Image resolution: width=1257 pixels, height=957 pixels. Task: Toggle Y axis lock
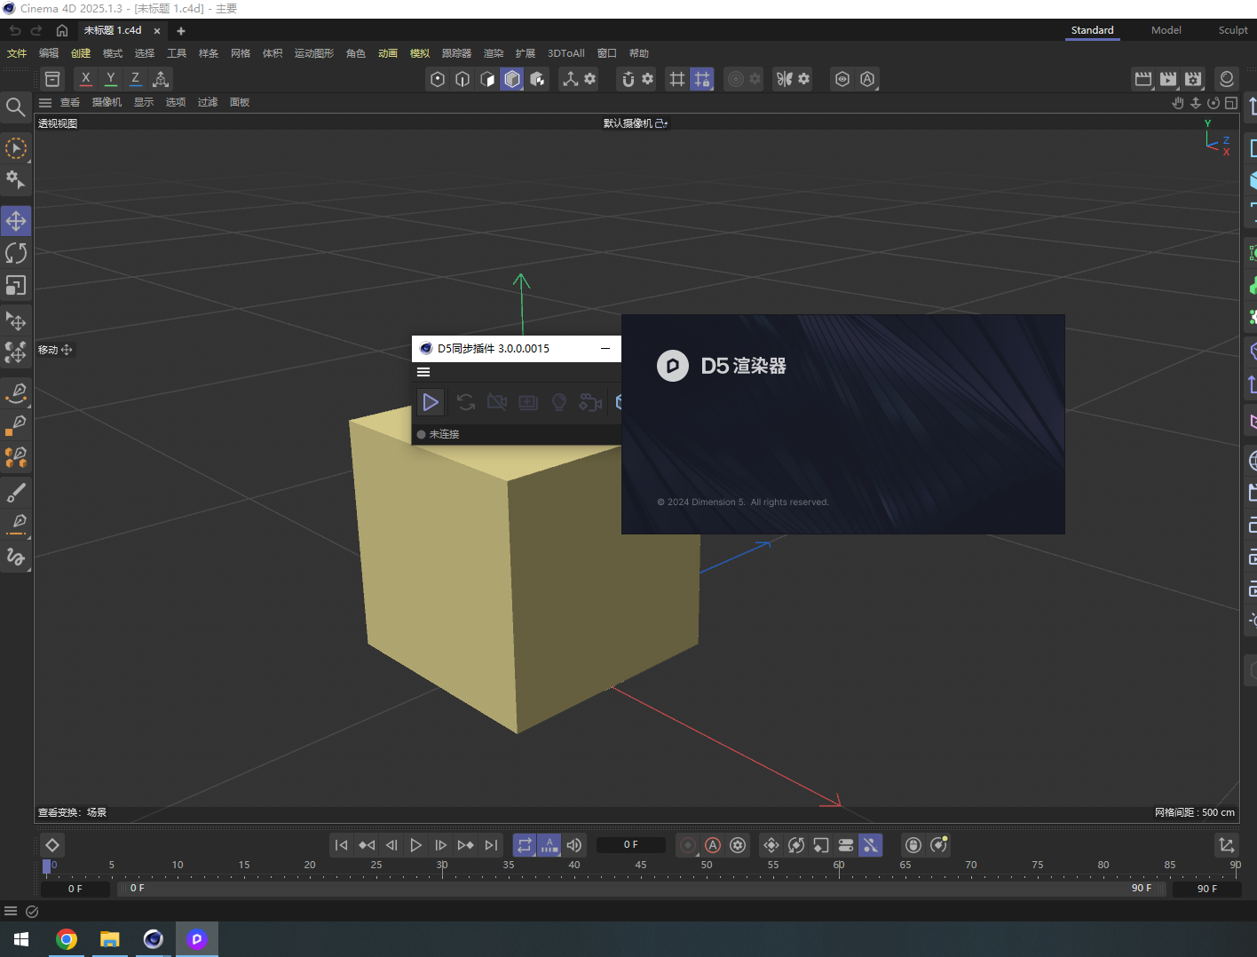(x=110, y=79)
